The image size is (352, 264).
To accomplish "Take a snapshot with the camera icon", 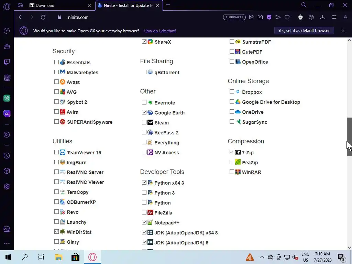I will coord(260,17).
